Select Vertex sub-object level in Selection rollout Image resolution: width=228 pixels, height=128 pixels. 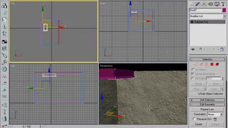pyautogui.click(x=196, y=64)
